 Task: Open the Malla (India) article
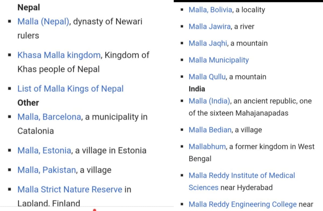click(209, 101)
